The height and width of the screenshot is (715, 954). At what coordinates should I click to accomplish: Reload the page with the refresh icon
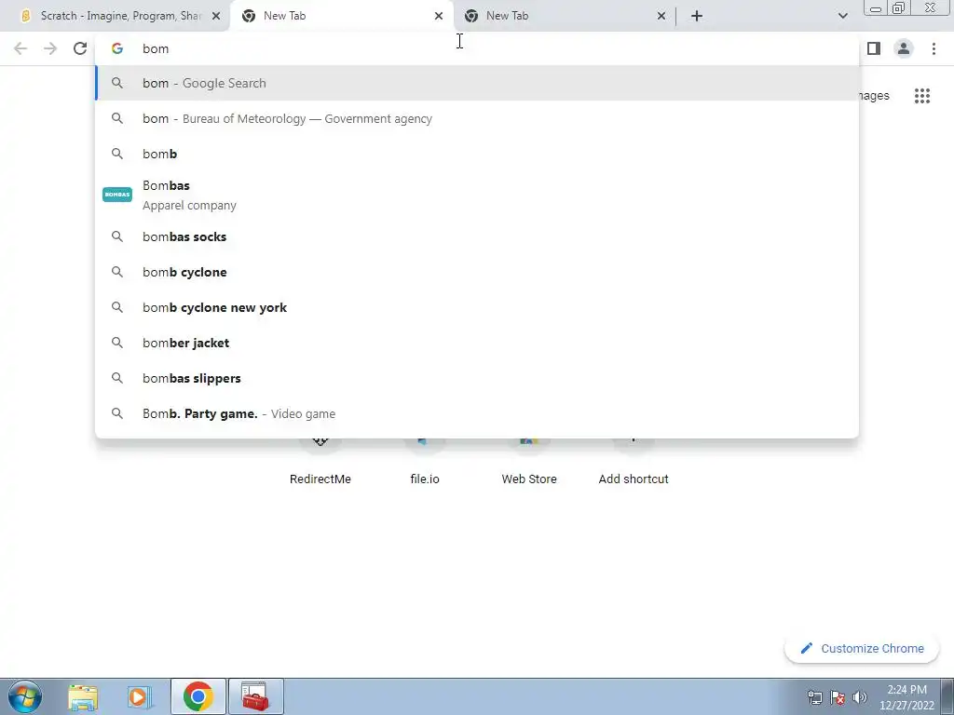pos(80,48)
